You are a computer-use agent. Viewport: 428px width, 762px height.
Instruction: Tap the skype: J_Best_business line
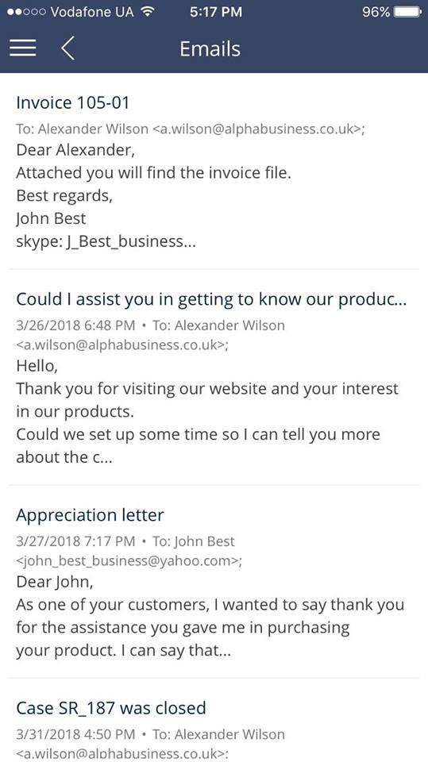tap(106, 241)
